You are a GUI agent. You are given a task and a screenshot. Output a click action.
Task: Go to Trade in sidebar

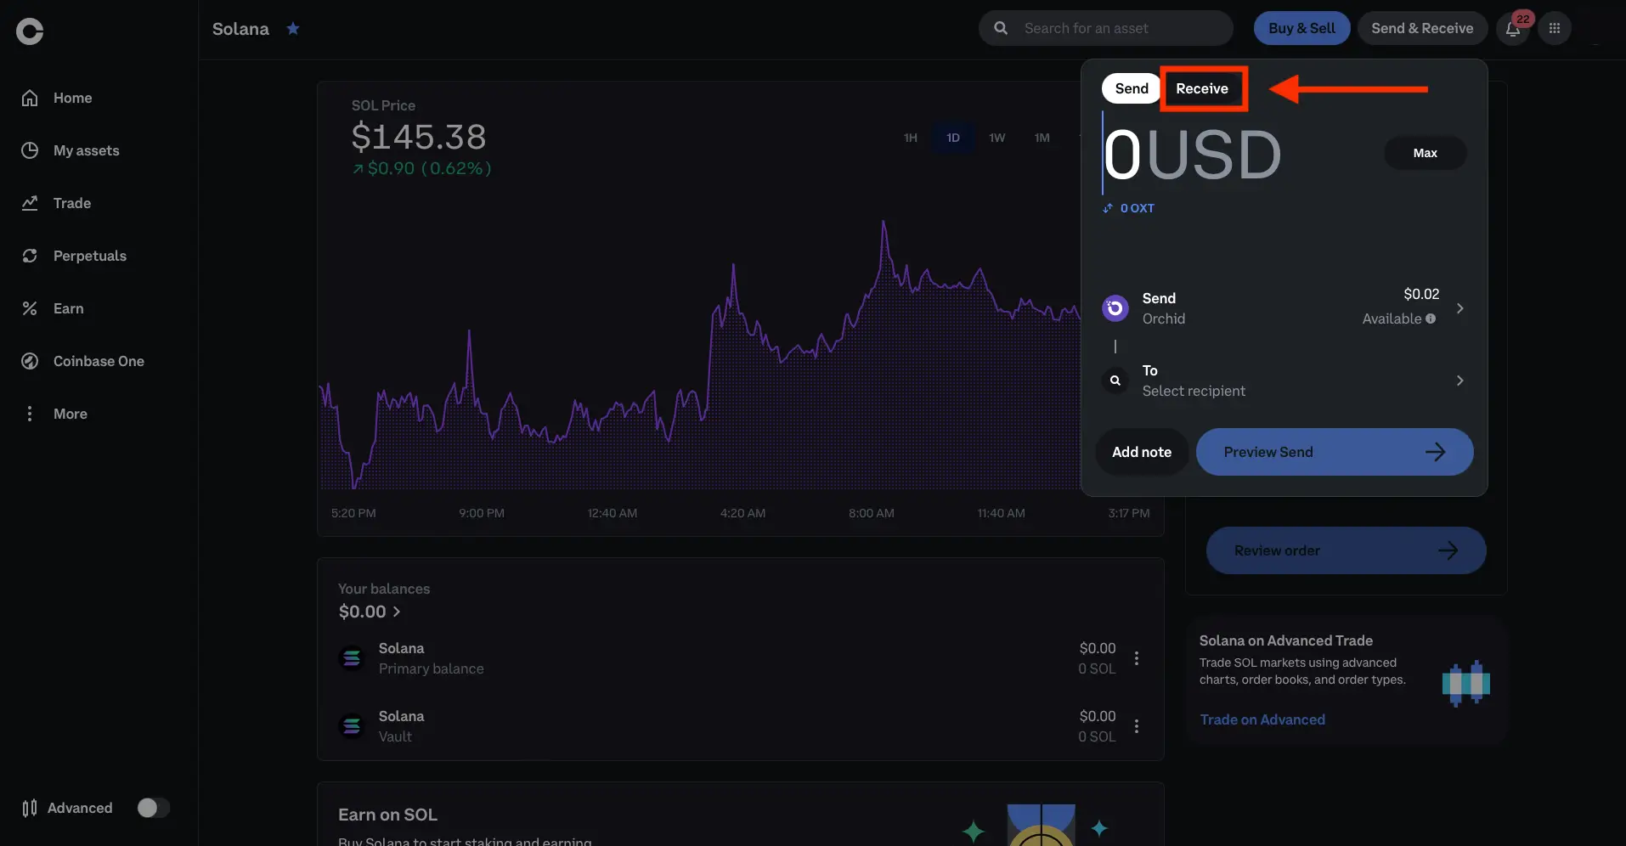coord(56,203)
